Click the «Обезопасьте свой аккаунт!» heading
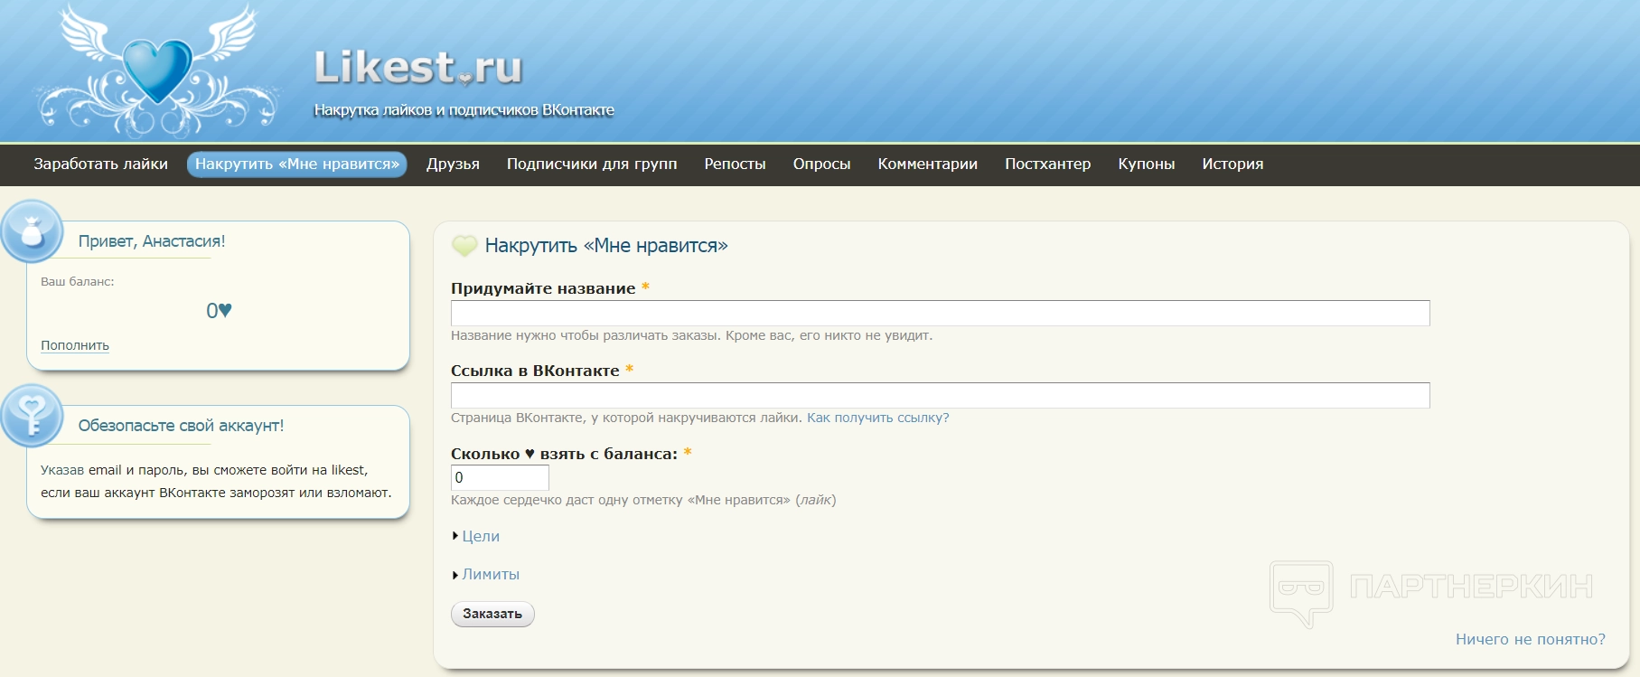This screenshot has width=1640, height=677. (x=181, y=426)
